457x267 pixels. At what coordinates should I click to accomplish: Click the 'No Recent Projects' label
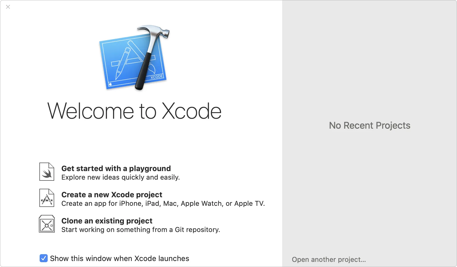[370, 126]
